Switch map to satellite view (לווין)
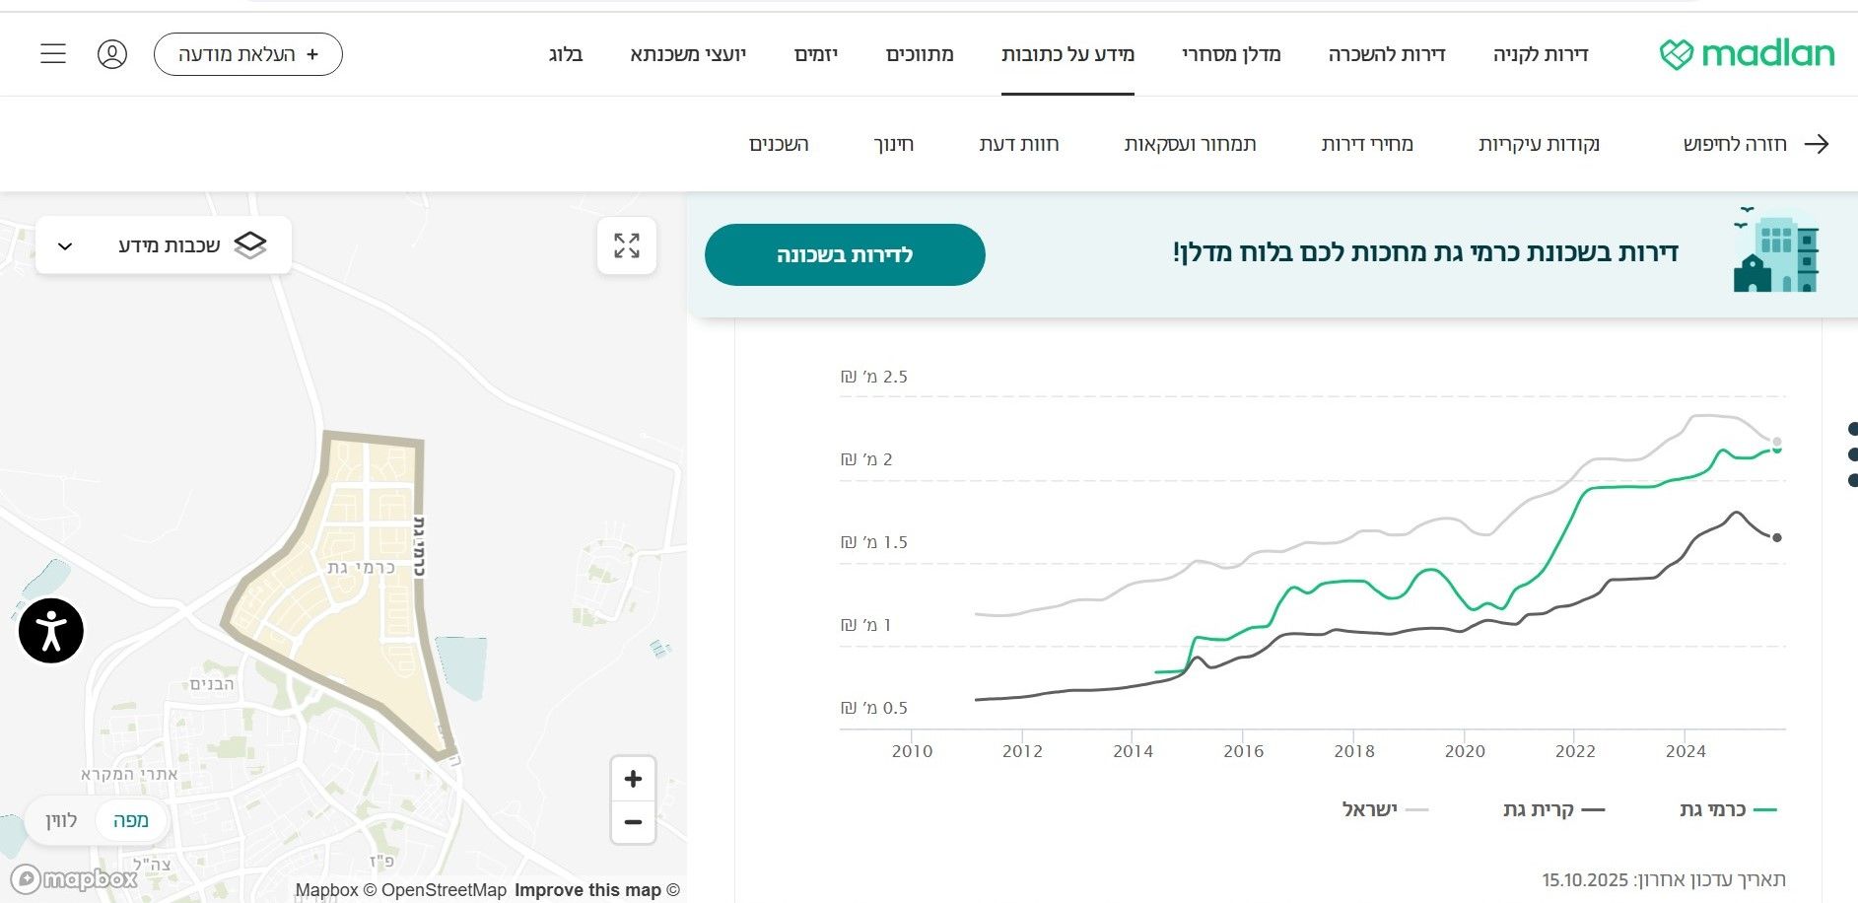1858x903 pixels. point(61,820)
